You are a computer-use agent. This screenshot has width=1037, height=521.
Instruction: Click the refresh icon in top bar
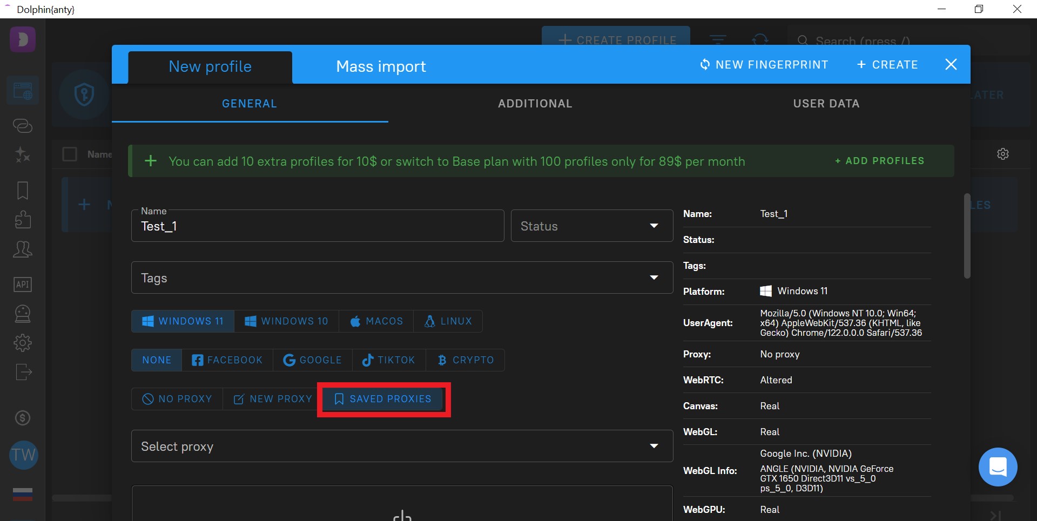pos(760,40)
